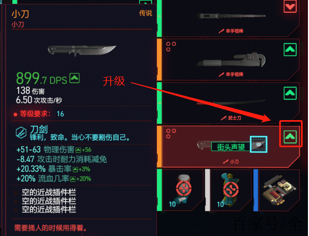Click the green arrow on pipe wrench slot

290,49
